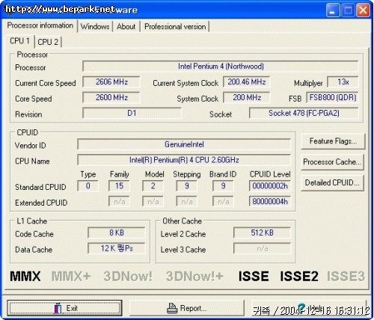The width and height of the screenshot is (374, 320).
Task: Click the Socket 478 (FC-PGA2) field
Action: (x=304, y=113)
